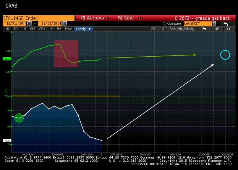This screenshot has width=238, height=170.
Task: Click the 90 y-axis tick label
Action: (9, 110)
